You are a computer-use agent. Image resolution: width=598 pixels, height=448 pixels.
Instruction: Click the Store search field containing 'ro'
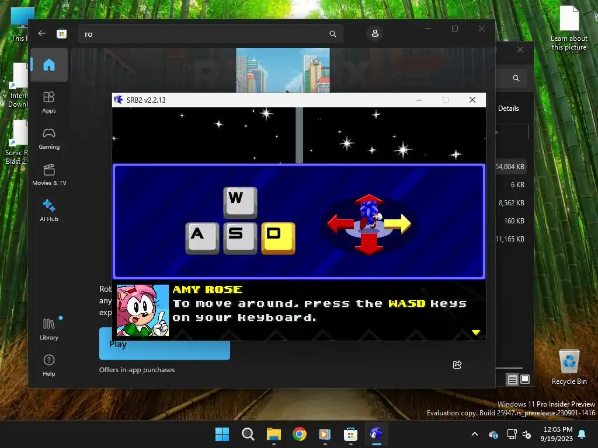[210, 34]
